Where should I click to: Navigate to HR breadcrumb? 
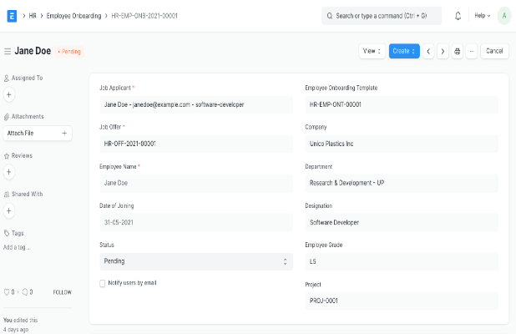click(x=33, y=16)
